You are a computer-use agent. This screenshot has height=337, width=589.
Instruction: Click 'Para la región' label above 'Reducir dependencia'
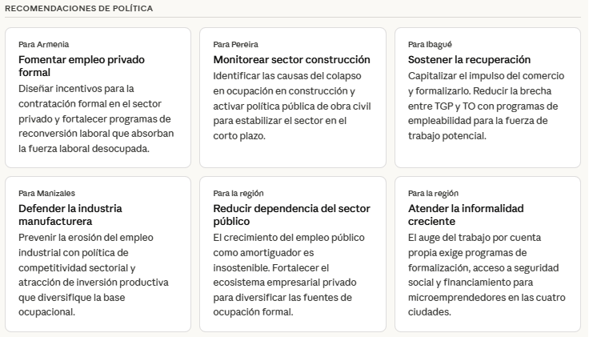pyautogui.click(x=238, y=194)
